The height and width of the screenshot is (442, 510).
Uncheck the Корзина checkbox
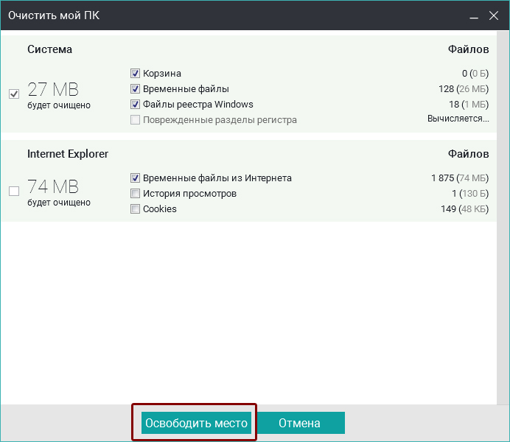135,74
